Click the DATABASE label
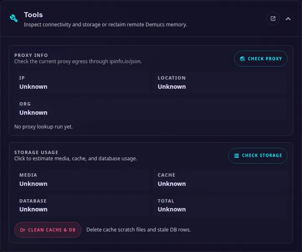The image size is (302, 252). coord(33,201)
